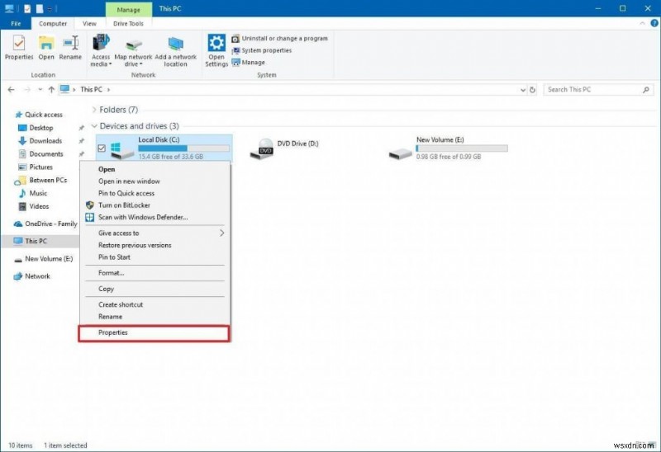Choose Properties from the context menu

click(155, 333)
